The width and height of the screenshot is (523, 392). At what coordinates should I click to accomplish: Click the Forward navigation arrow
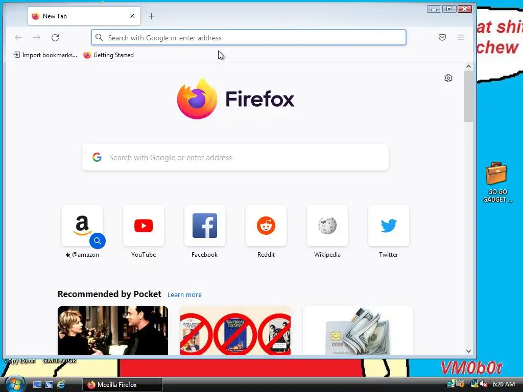point(37,38)
